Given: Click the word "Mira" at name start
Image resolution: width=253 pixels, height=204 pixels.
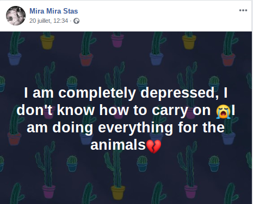Looking at the screenshot, I should (x=37, y=11).
